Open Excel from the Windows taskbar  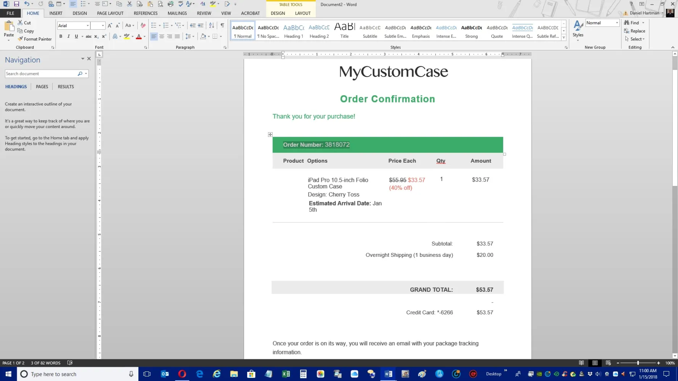pyautogui.click(x=286, y=374)
